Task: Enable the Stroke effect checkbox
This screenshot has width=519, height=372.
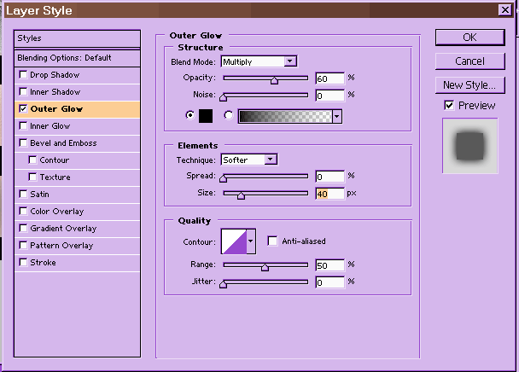Action: pyautogui.click(x=23, y=263)
